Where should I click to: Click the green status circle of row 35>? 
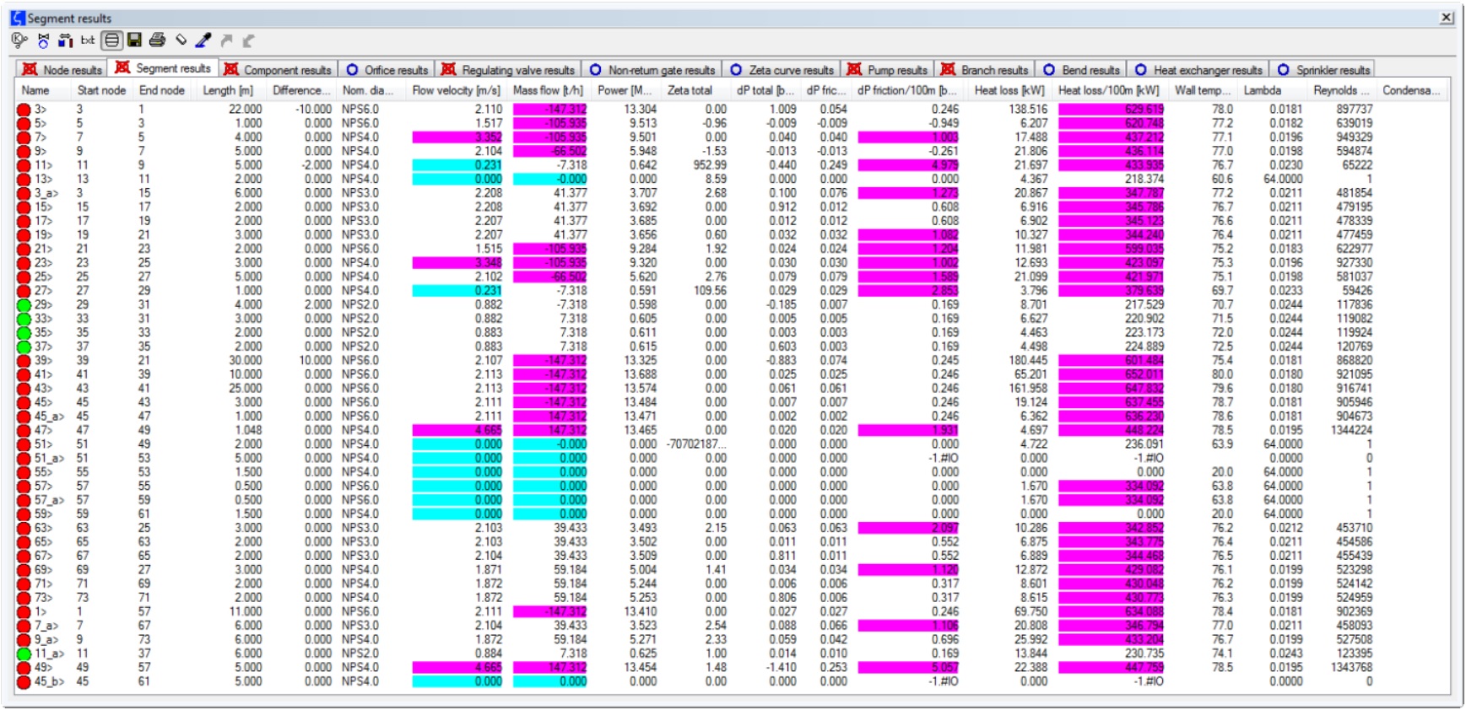tap(24, 333)
